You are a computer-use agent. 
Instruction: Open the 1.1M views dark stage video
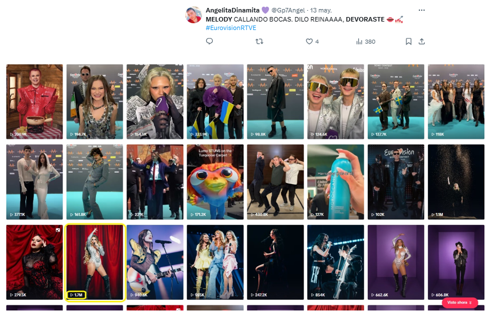coord(456,182)
